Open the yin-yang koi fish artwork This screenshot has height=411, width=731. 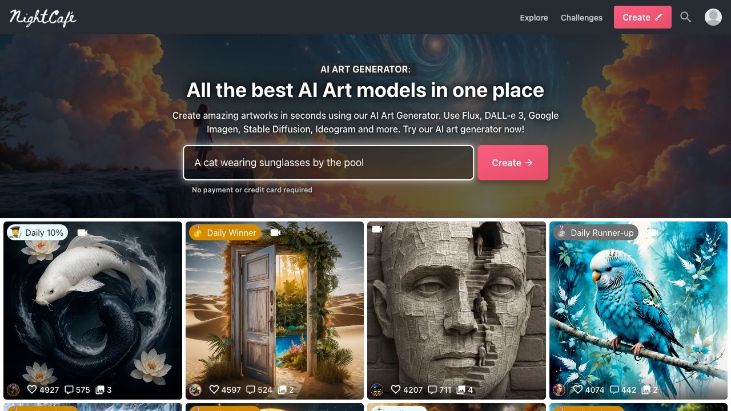(x=93, y=311)
